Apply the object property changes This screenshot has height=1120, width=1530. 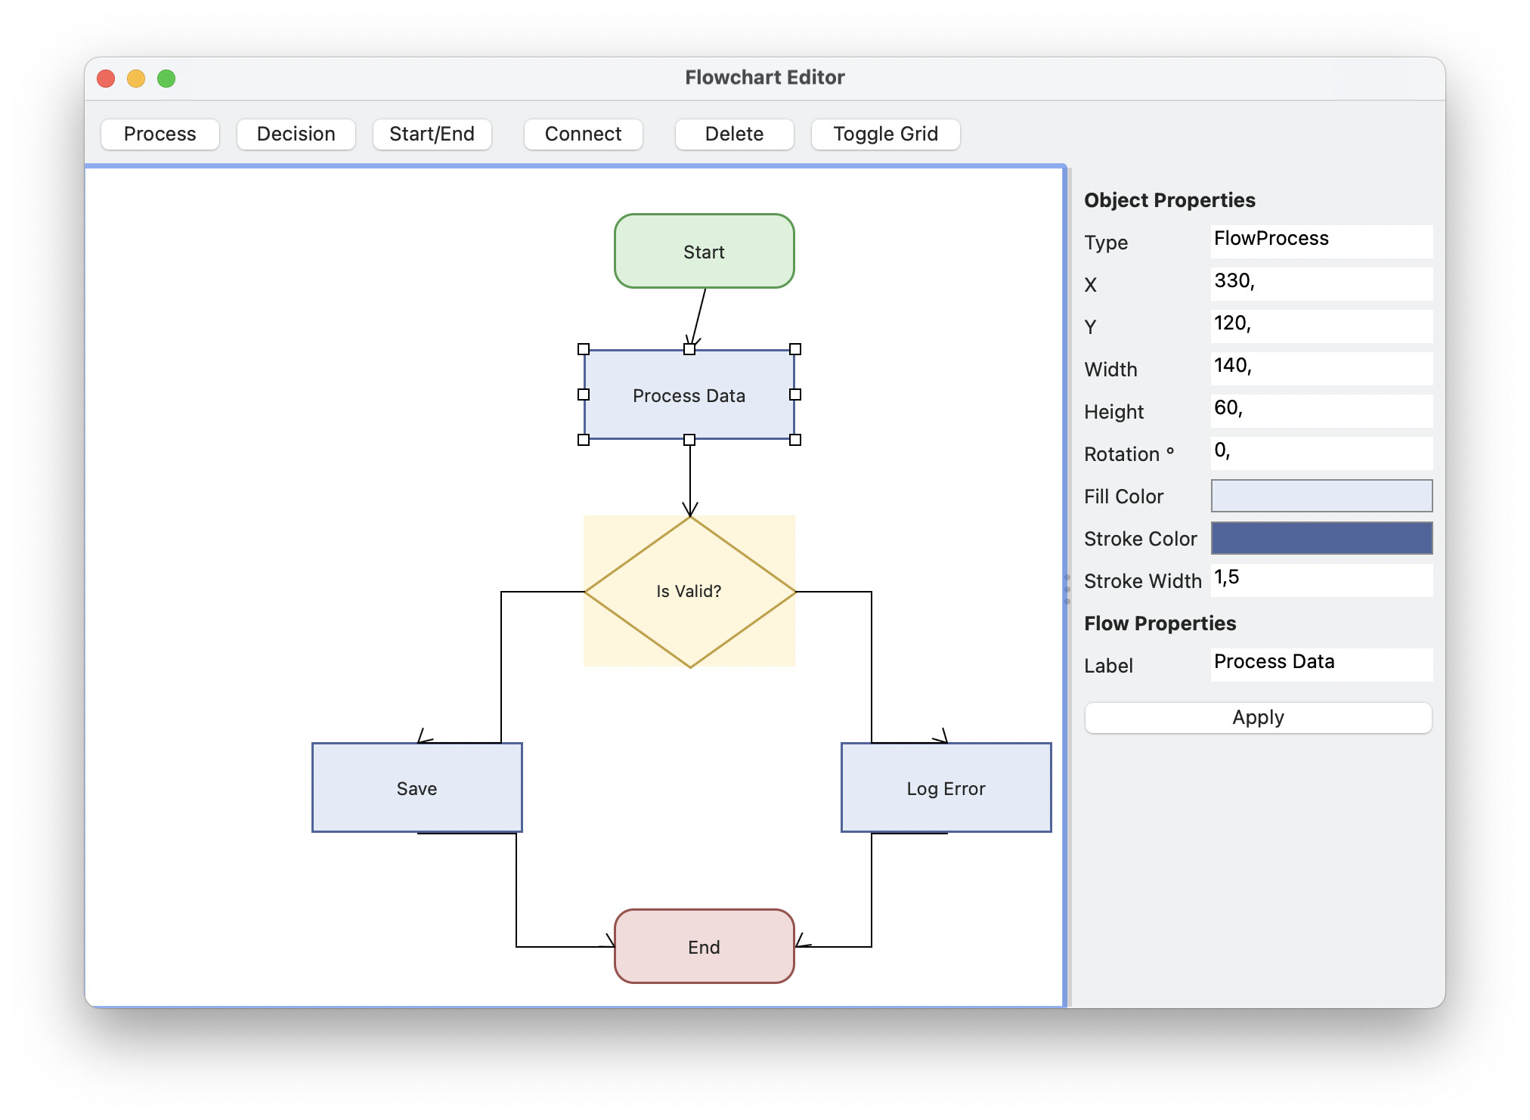tap(1258, 717)
